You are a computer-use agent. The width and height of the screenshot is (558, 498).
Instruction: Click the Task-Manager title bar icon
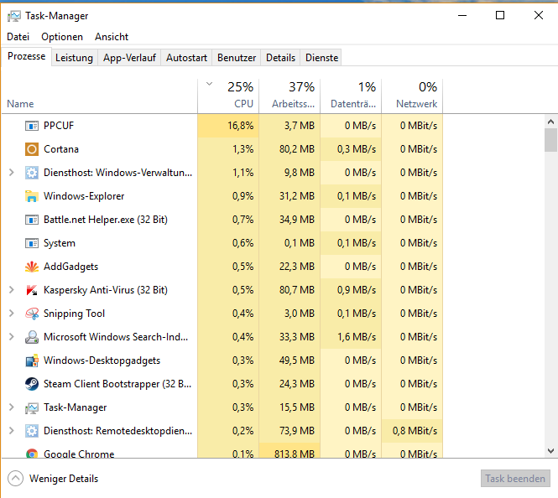[x=14, y=16]
